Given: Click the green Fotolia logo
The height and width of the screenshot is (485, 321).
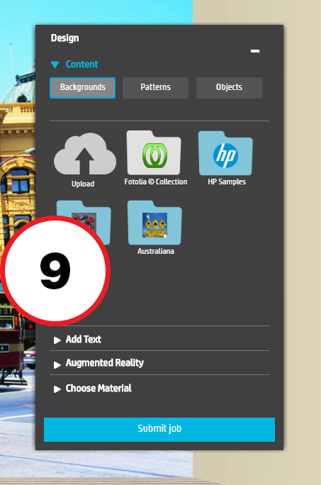Looking at the screenshot, I should (x=154, y=155).
